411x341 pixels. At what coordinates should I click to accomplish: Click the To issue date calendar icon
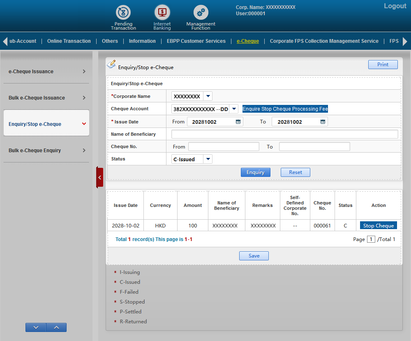323,122
